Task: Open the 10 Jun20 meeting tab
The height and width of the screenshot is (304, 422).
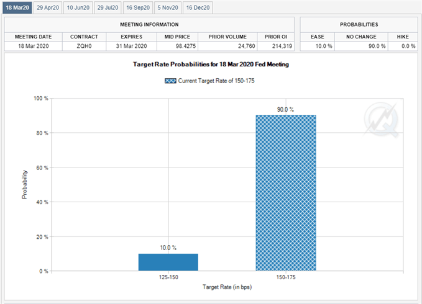Action: click(78, 7)
